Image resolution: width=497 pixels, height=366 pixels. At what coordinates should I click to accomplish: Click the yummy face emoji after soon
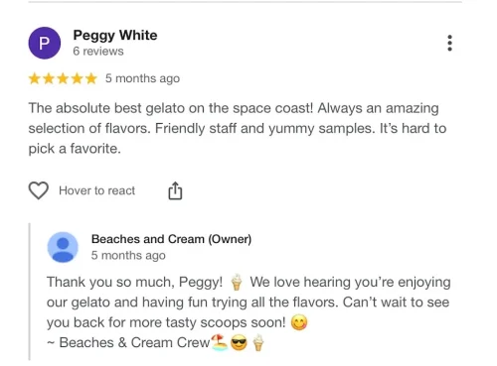[x=299, y=322]
